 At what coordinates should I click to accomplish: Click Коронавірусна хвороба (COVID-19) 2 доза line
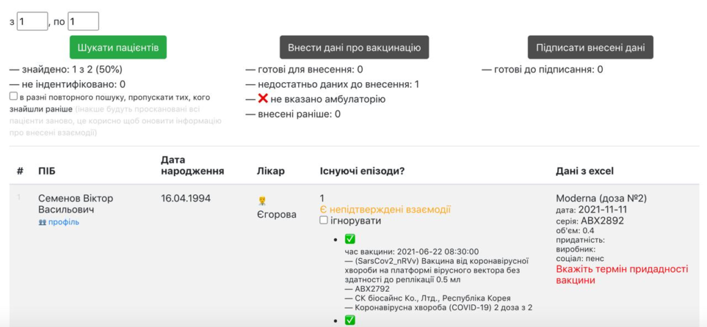click(437, 308)
